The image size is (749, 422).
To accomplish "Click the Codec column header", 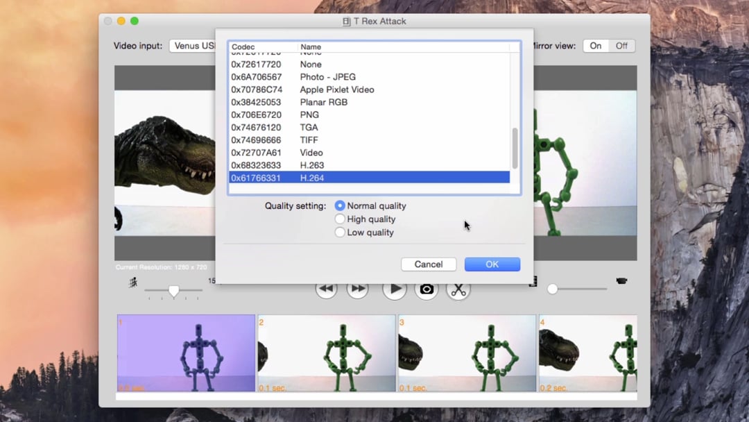I will (x=264, y=47).
